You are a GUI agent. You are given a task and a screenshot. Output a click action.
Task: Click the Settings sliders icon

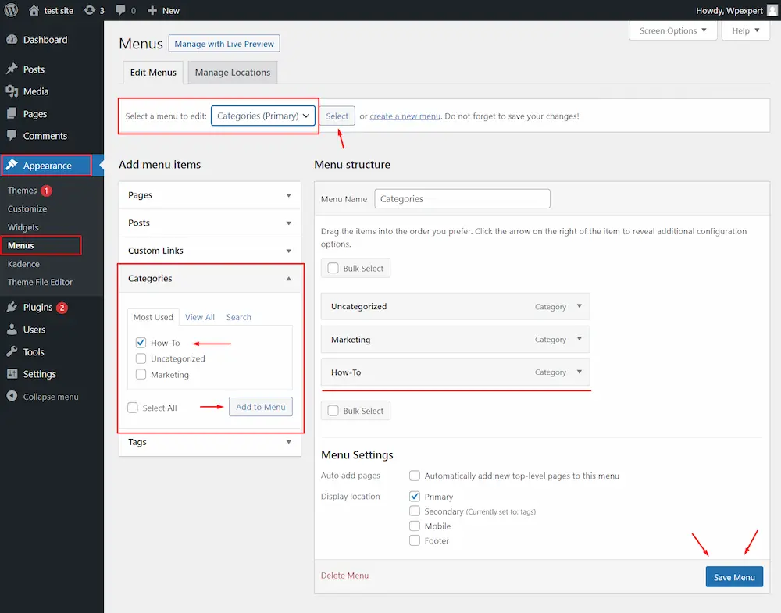pos(12,374)
